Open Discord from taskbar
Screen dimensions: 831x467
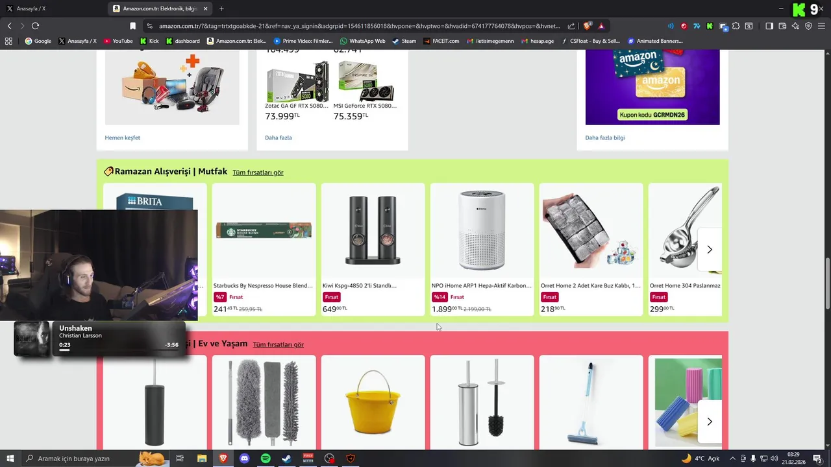click(245, 459)
